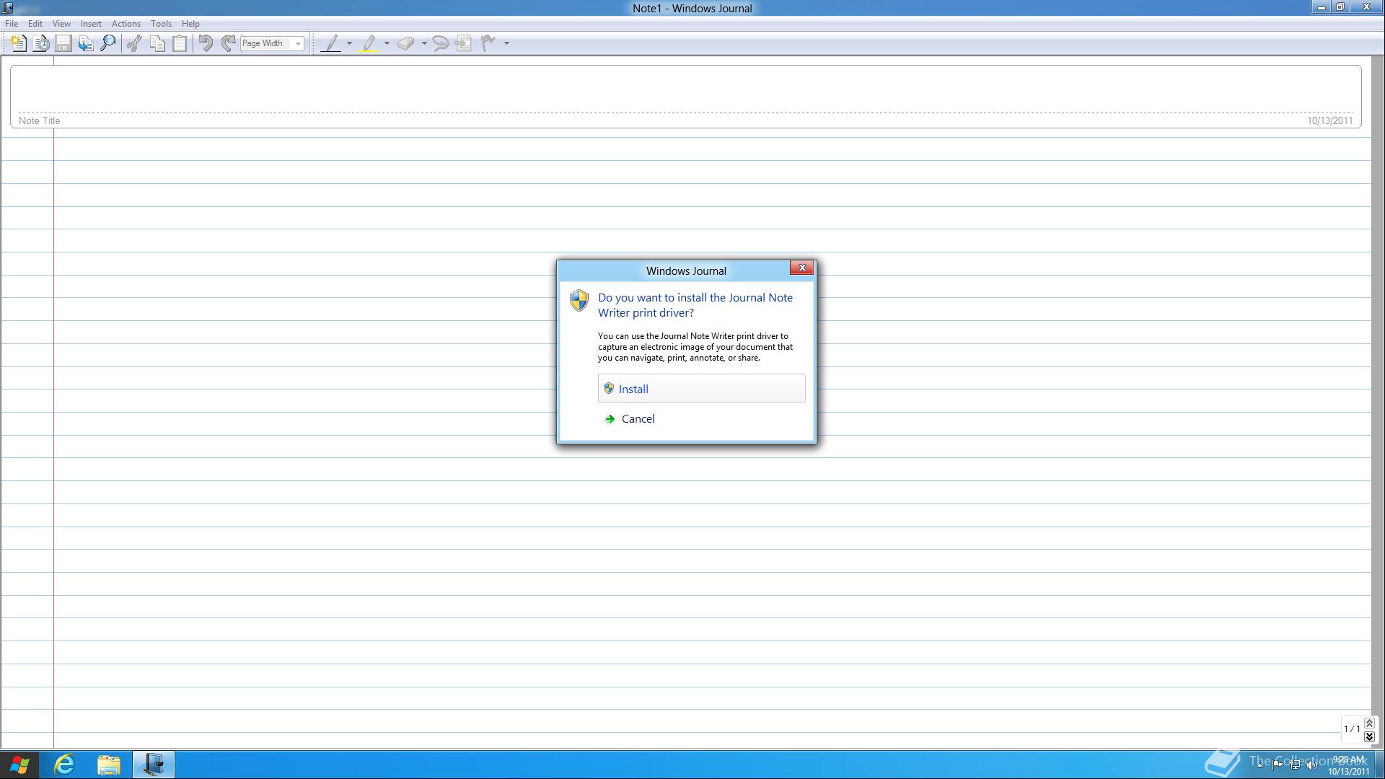This screenshot has width=1385, height=779.
Task: Click the New Note toolbar icon
Action: 18,43
